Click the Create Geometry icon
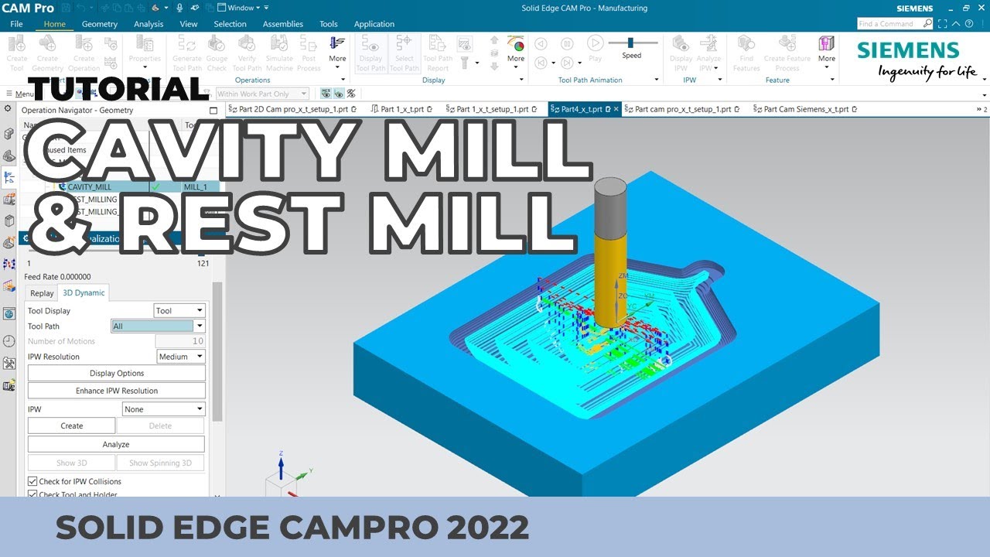The height and width of the screenshot is (557, 990). 47,44
